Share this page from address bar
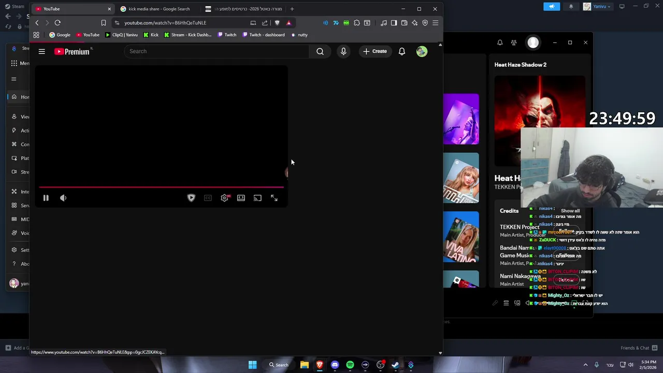The image size is (663, 373). (265, 23)
